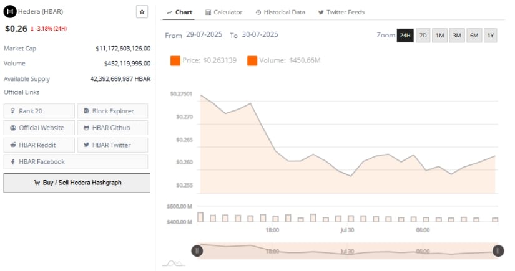Select the 3M zoom range
The height and width of the screenshot is (271, 515).
click(x=457, y=36)
